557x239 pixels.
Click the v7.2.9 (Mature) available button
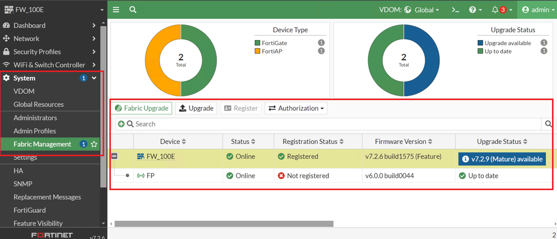pos(502,159)
